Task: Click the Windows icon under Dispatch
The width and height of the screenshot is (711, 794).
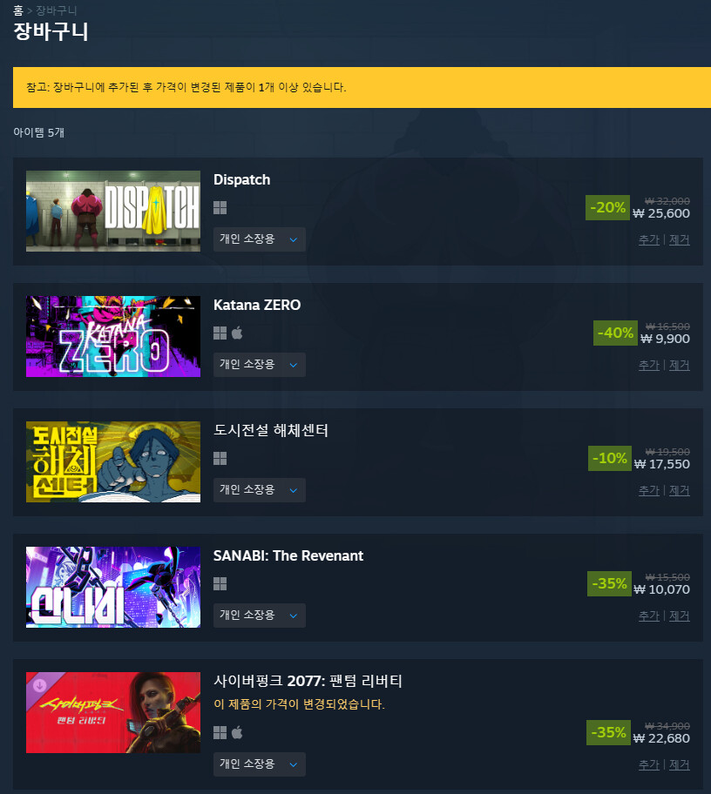Action: [220, 207]
